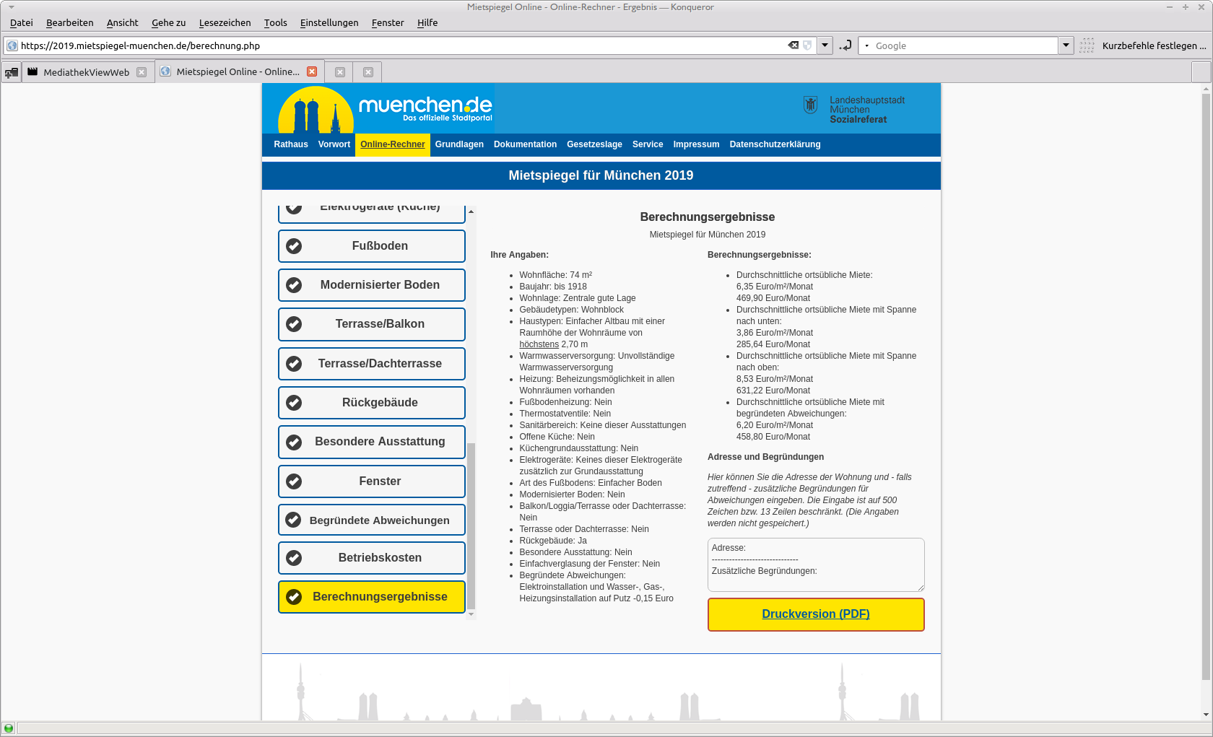Viewport: 1213px width, 737px height.
Task: Select the Modernisierter Boden step
Action: 372,285
